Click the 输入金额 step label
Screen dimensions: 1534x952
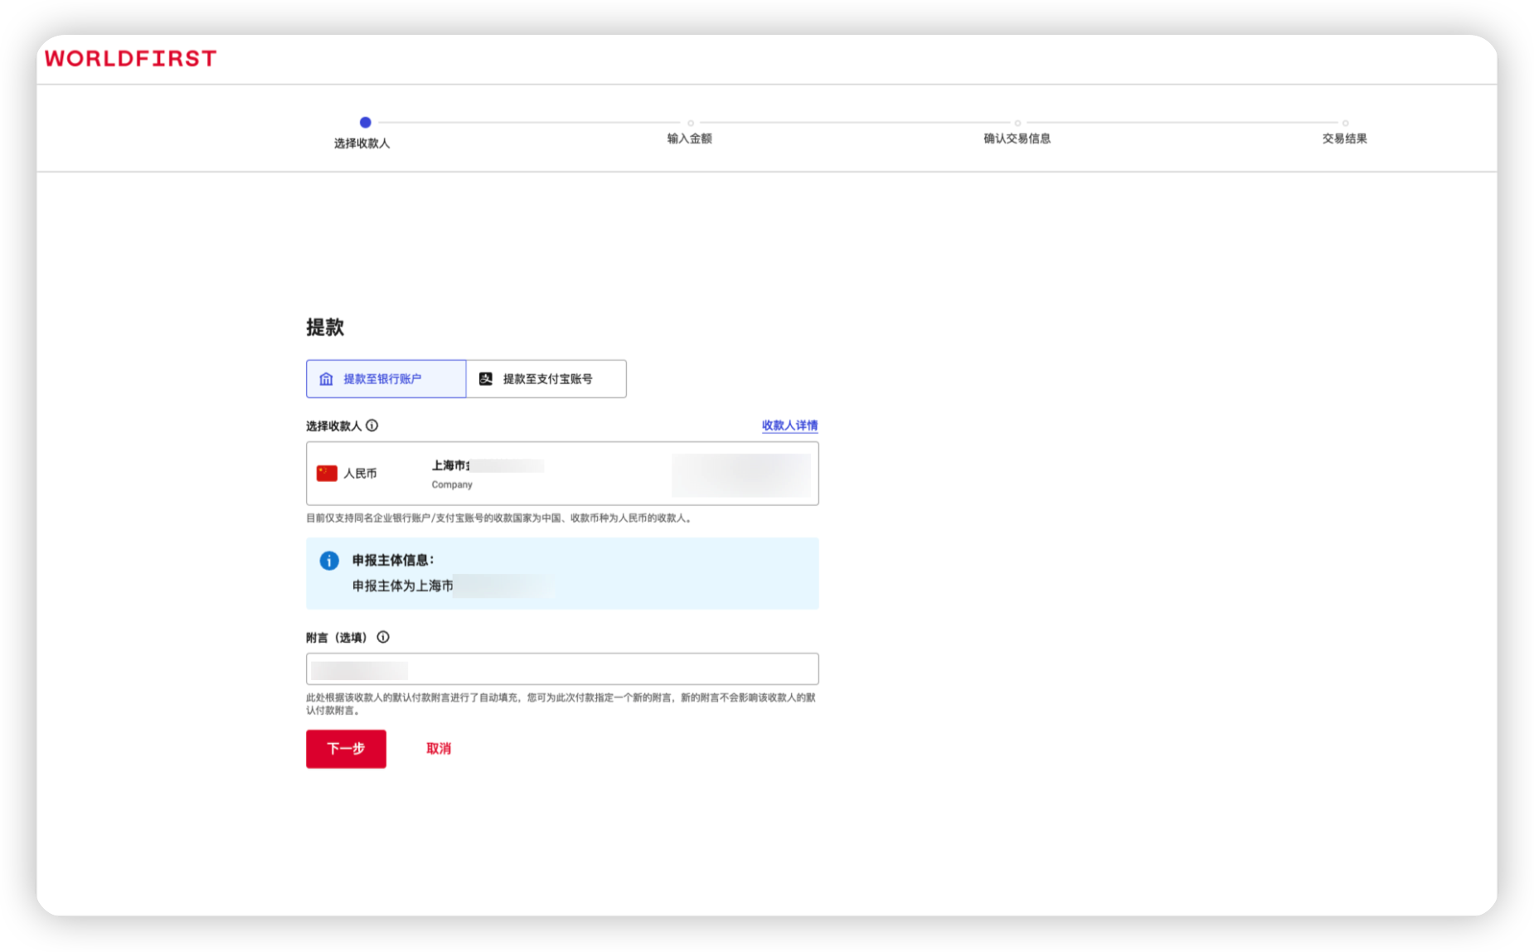(689, 138)
